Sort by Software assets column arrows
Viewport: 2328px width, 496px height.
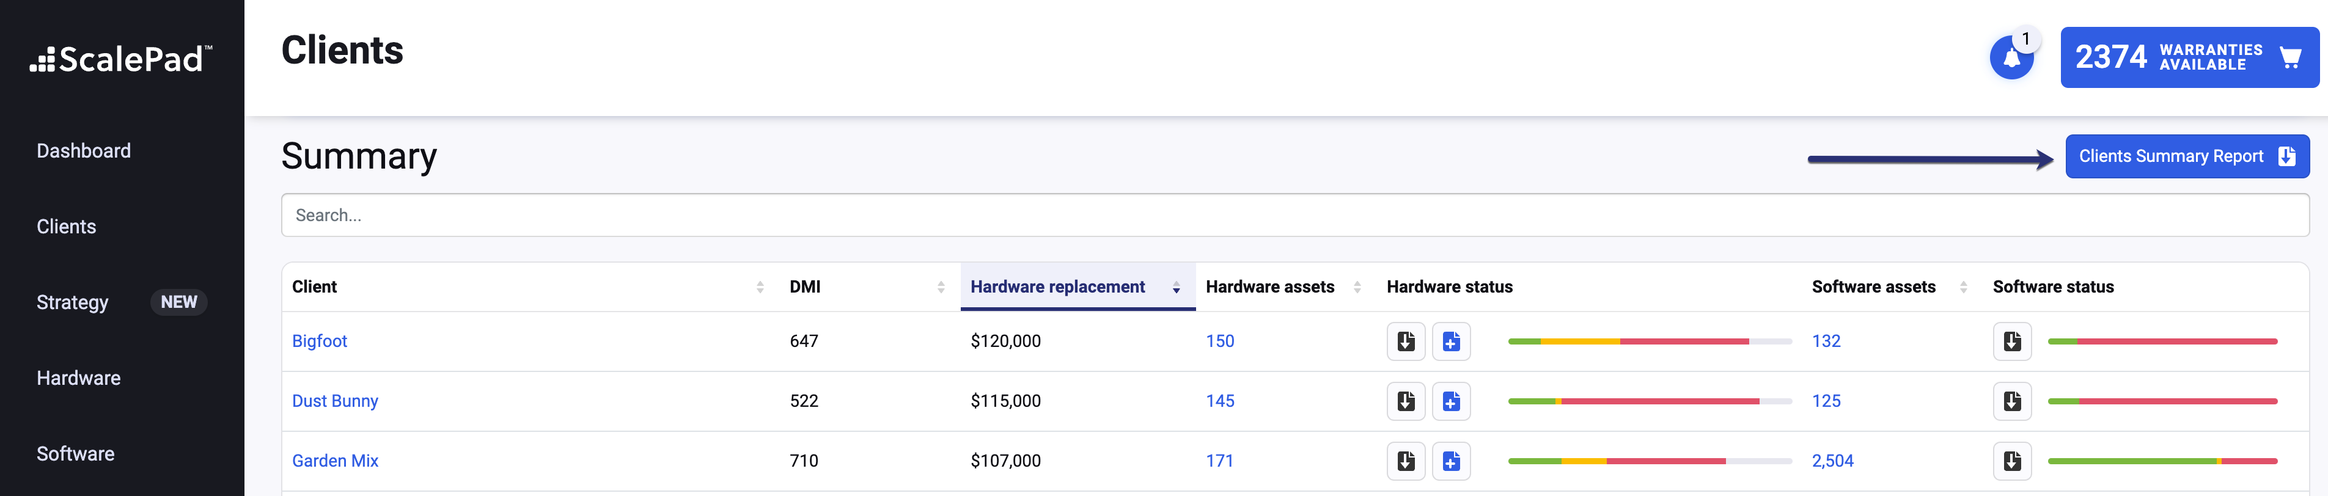(x=1964, y=287)
